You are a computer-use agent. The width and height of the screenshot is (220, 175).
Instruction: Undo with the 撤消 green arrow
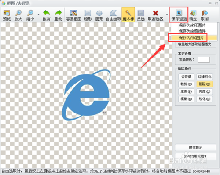coord(46,15)
